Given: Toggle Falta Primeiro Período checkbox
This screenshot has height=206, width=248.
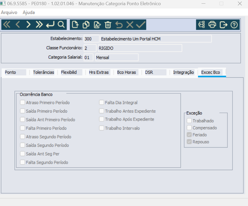Looking at the screenshot, I should 22,128.
